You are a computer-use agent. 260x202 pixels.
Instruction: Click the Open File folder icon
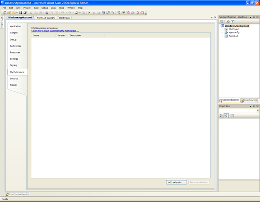[x=9, y=13]
